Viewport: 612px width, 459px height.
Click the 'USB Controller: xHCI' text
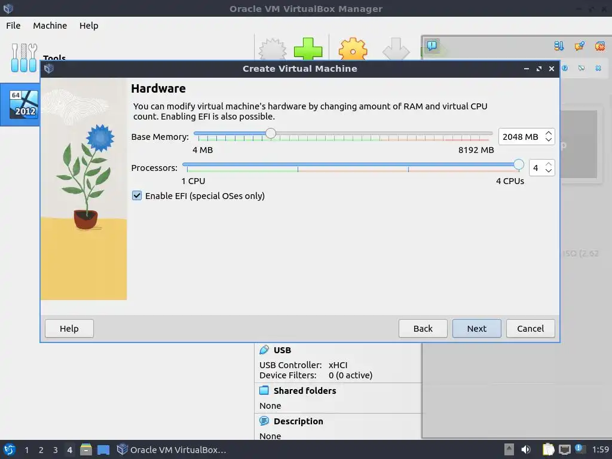click(303, 365)
